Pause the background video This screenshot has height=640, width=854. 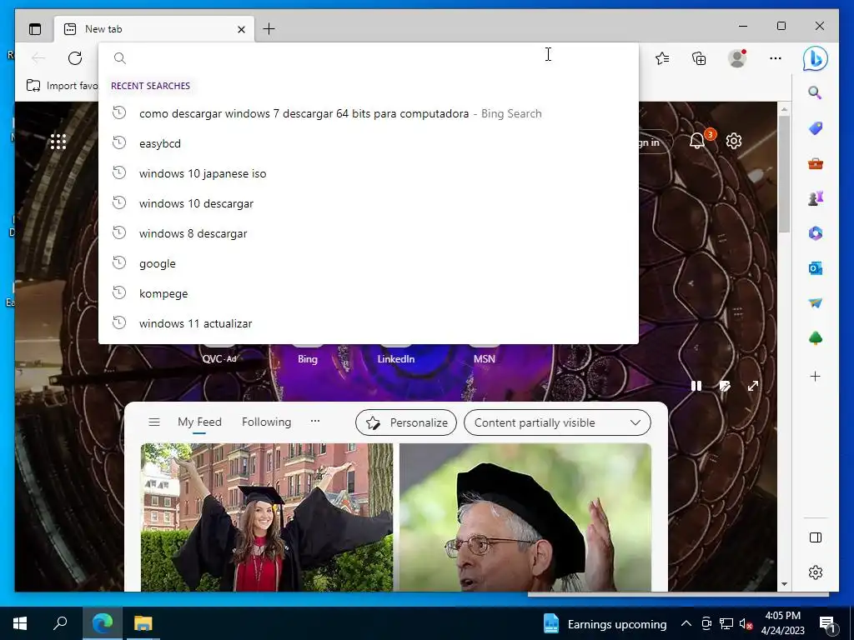696,386
